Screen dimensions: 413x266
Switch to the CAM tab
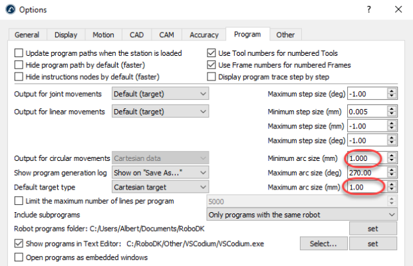(168, 35)
